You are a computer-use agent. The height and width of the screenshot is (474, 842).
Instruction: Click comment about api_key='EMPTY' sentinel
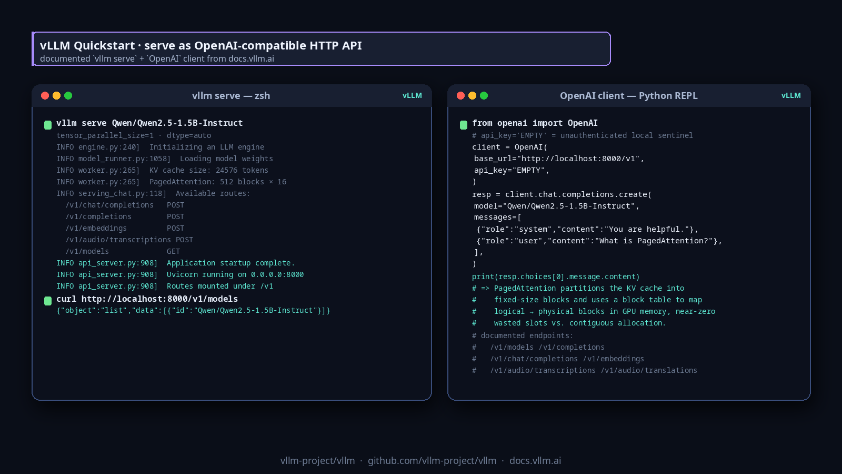(583, 135)
